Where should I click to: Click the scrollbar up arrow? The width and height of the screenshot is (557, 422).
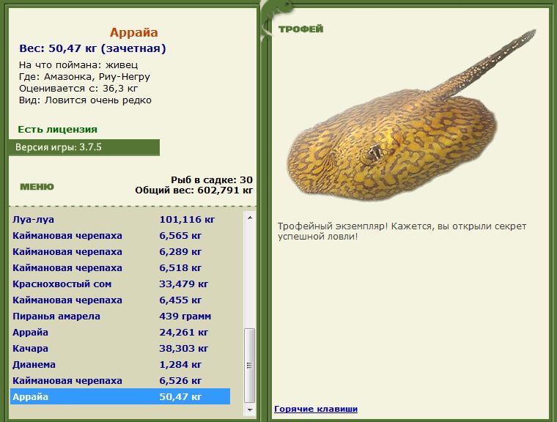click(x=250, y=218)
